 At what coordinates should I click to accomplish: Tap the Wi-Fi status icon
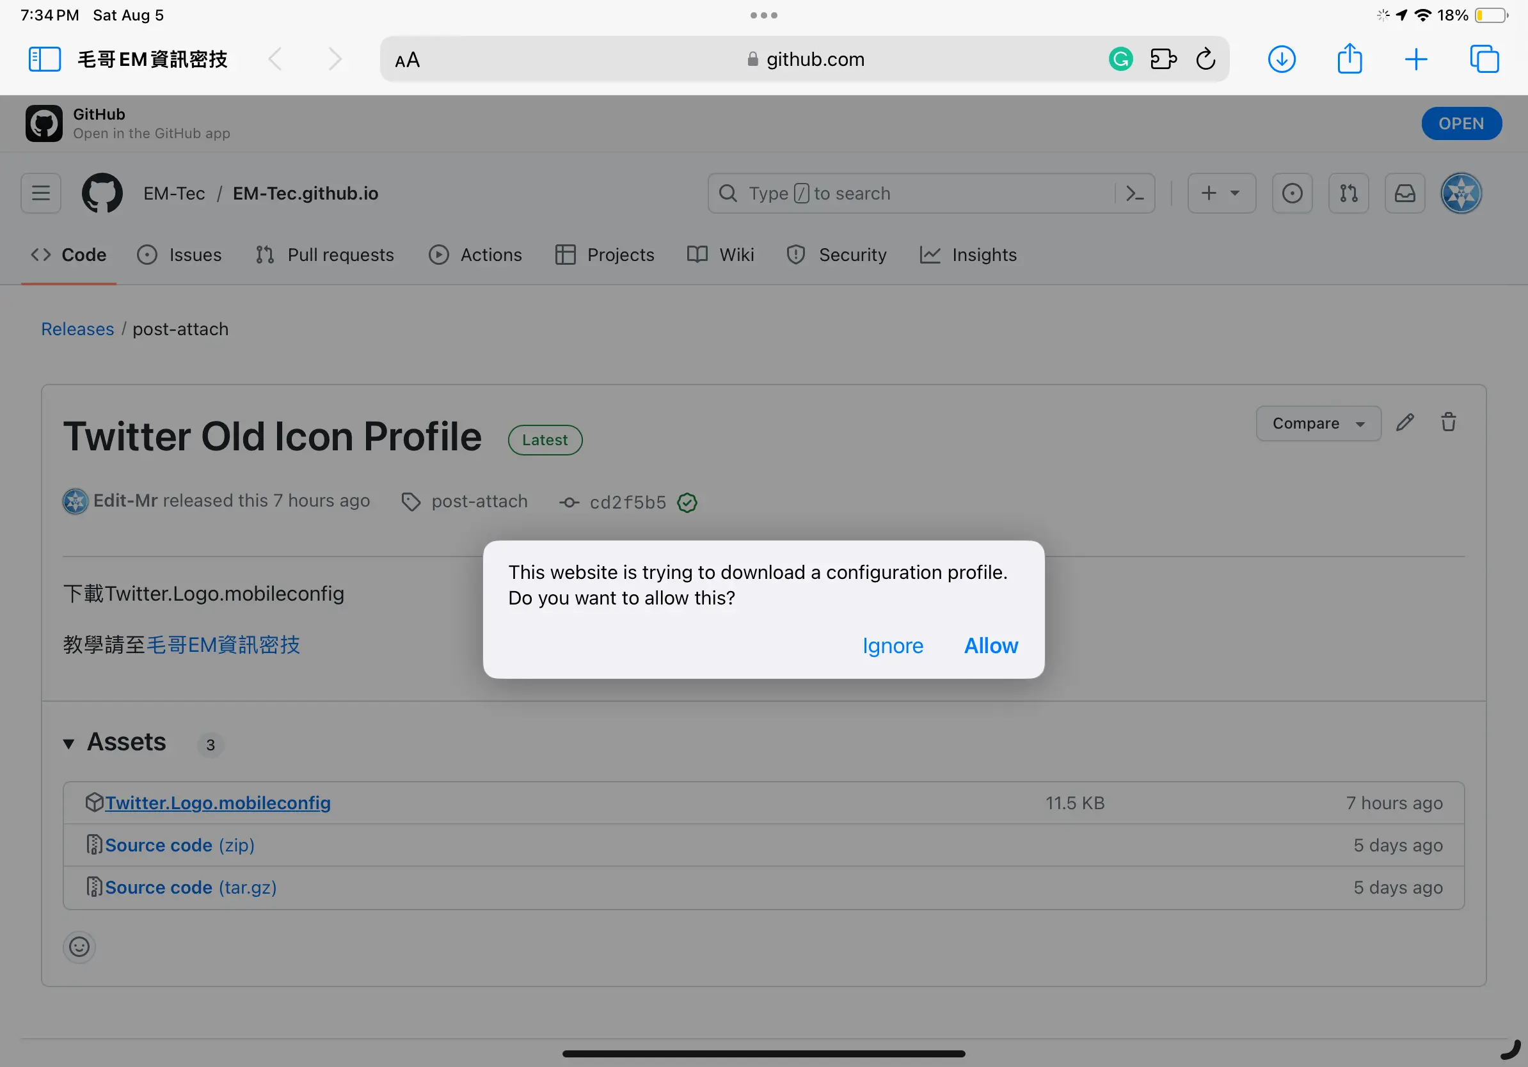1422,15
